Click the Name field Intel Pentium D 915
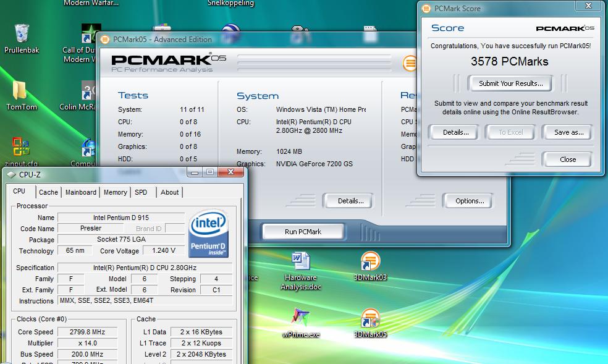The height and width of the screenshot is (364, 608). click(121, 218)
